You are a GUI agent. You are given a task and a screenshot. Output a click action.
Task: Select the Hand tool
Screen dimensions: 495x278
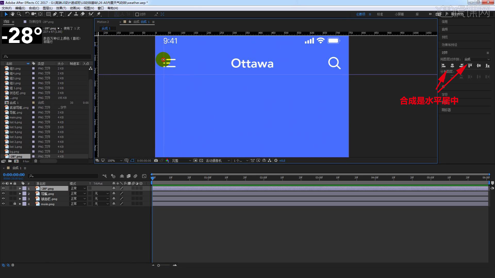[x=12, y=14]
